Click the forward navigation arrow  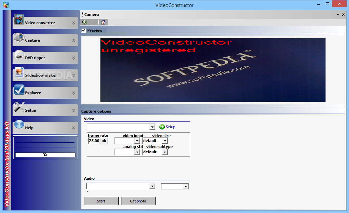[94, 22]
